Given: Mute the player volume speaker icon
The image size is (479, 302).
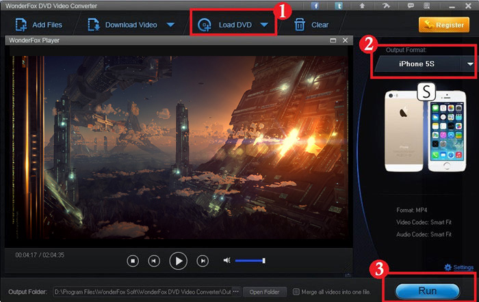Looking at the screenshot, I should click(226, 260).
